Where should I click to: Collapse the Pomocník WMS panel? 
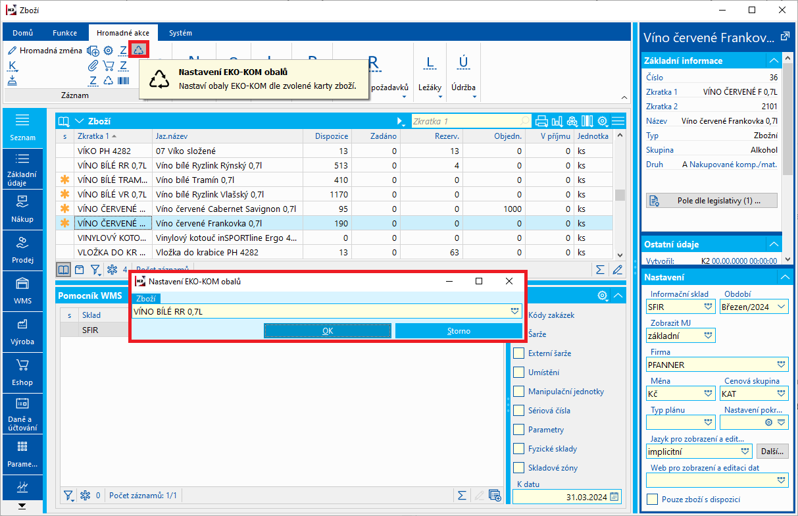tap(618, 296)
